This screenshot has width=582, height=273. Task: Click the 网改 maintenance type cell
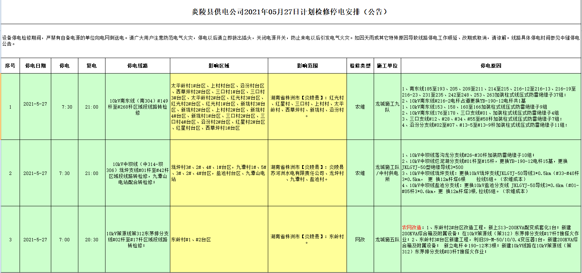click(360, 239)
